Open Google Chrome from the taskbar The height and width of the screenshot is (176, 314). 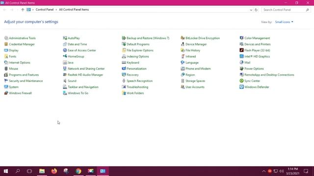[x=78, y=171]
